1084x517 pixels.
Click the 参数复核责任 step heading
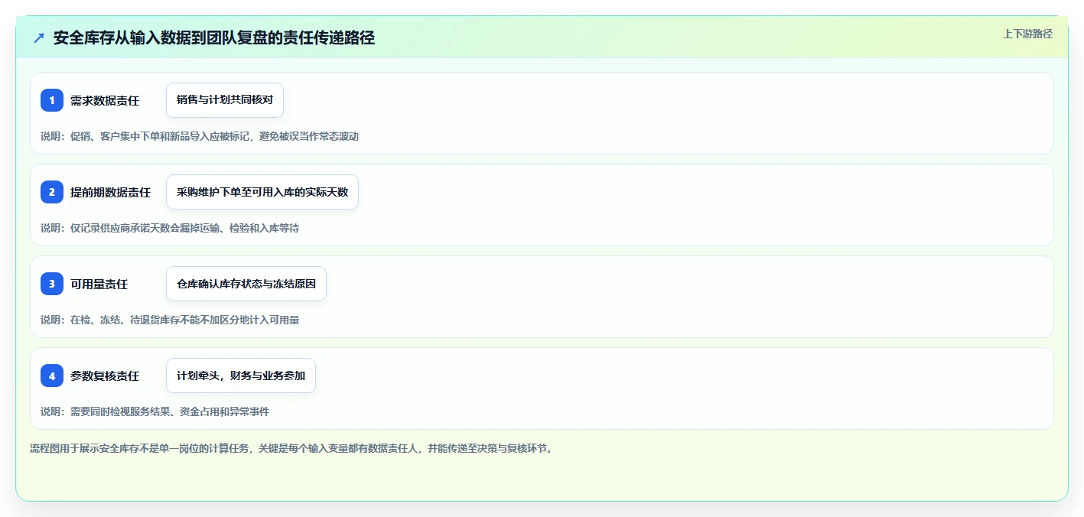coord(105,376)
